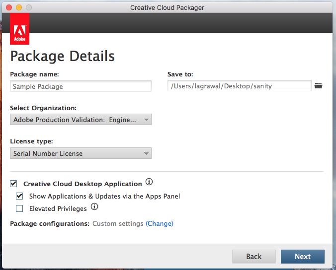The height and width of the screenshot is (270, 336).
Task: Show info about Creative Cloud Desktop Application
Action: click(x=149, y=182)
